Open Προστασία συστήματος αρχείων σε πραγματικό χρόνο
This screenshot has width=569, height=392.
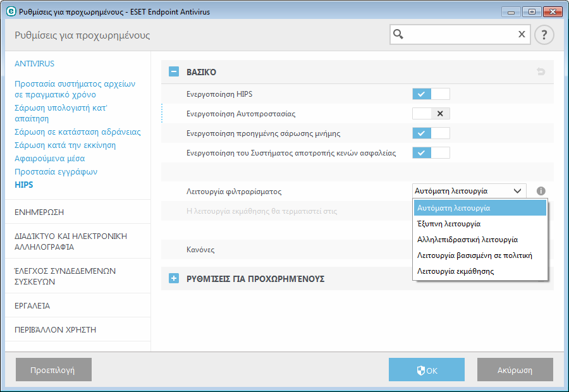pyautogui.click(x=75, y=89)
